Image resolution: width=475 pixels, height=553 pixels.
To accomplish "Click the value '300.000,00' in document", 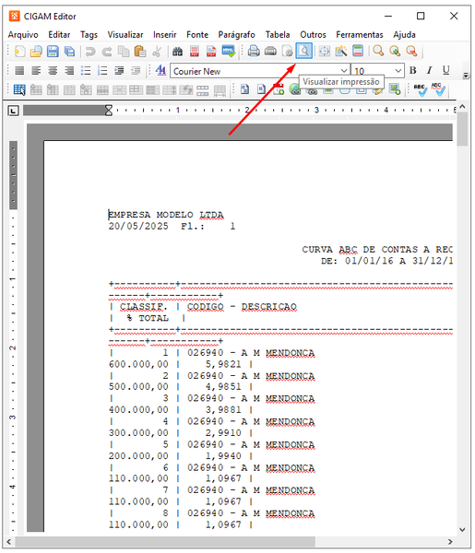I will [x=138, y=432].
